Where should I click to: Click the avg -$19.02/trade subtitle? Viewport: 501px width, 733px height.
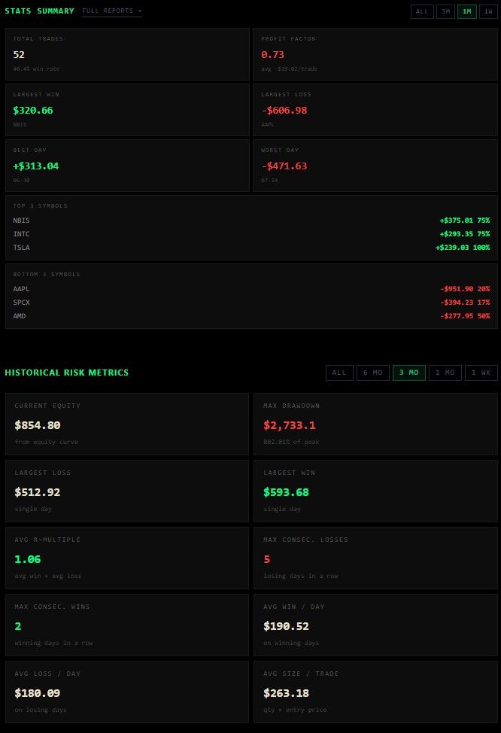[290, 68]
